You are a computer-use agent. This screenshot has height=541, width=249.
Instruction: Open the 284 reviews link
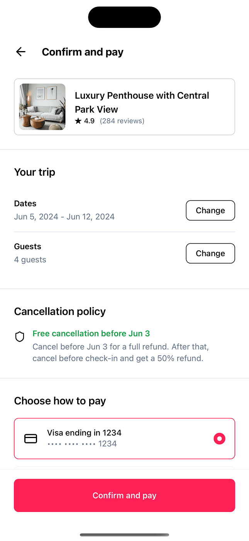point(122,121)
